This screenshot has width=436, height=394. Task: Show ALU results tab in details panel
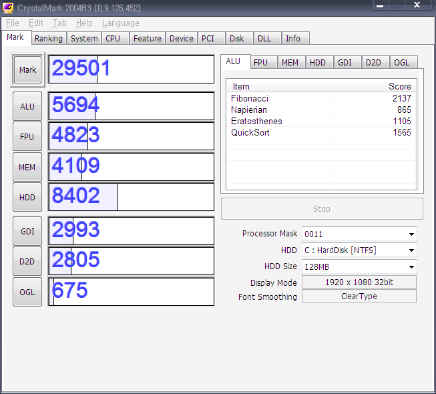click(x=235, y=61)
